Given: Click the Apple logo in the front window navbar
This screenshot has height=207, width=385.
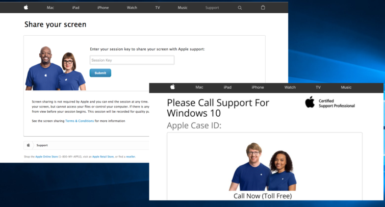Looking at the screenshot, I should click(x=172, y=87).
